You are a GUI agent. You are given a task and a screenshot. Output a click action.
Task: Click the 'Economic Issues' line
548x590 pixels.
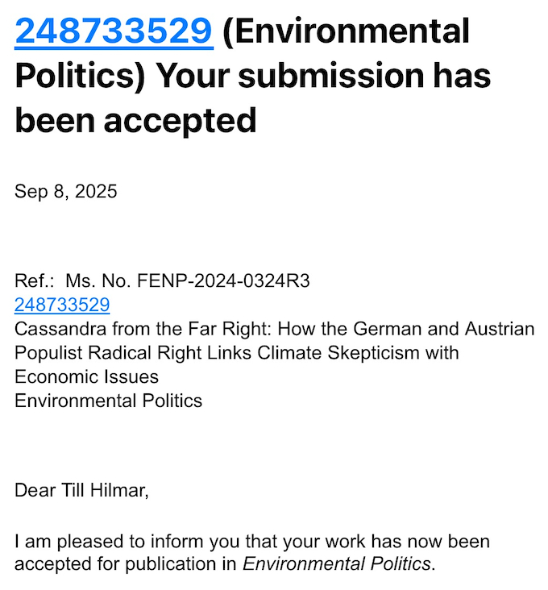click(86, 376)
